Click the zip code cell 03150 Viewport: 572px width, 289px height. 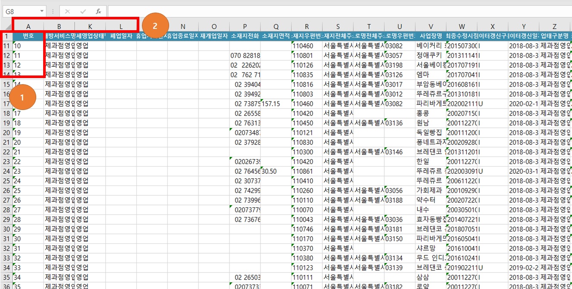[400, 239]
